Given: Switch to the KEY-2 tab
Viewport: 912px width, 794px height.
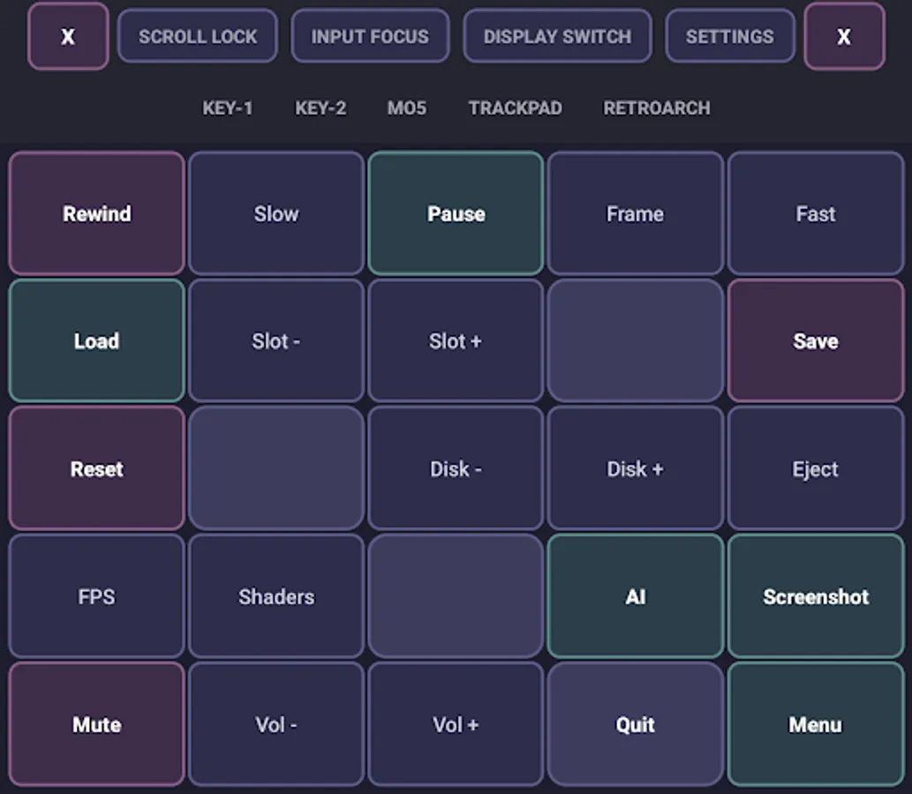Looking at the screenshot, I should (320, 108).
